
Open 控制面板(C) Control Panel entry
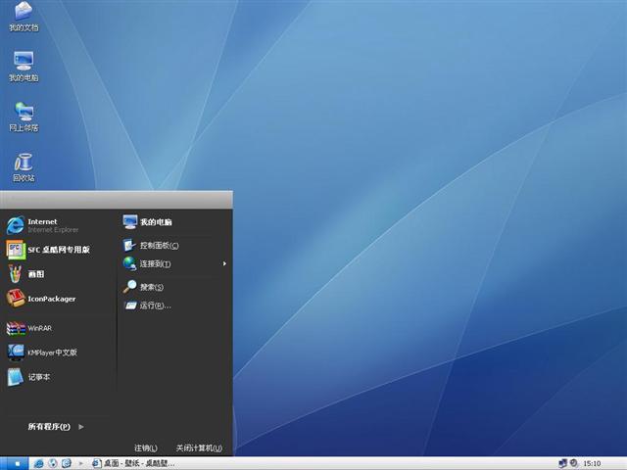click(x=157, y=246)
